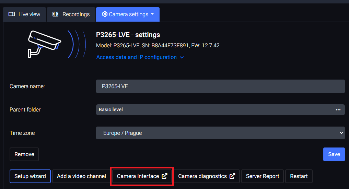Switch to the Live view tab
This screenshot has height=189, width=349.
pyautogui.click(x=24, y=14)
